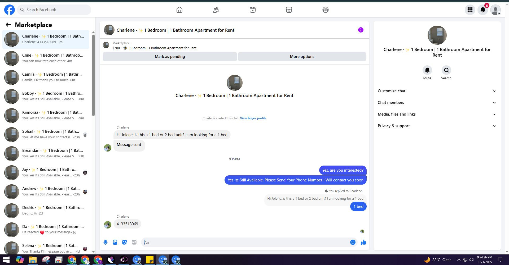Click Charlene's avatar beside 4133518069 message
This screenshot has height=265, width=509.
108,225
